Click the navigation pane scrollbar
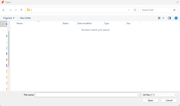Image resolution: width=180 pixels, height=106 pixels. tap(9, 49)
